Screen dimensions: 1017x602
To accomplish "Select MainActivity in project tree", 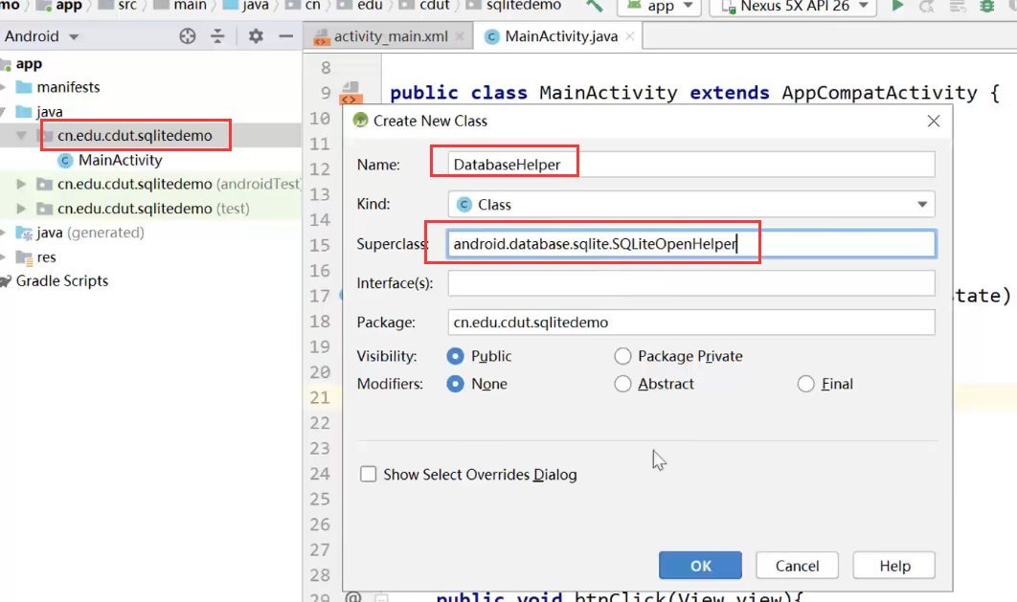I will pos(120,160).
